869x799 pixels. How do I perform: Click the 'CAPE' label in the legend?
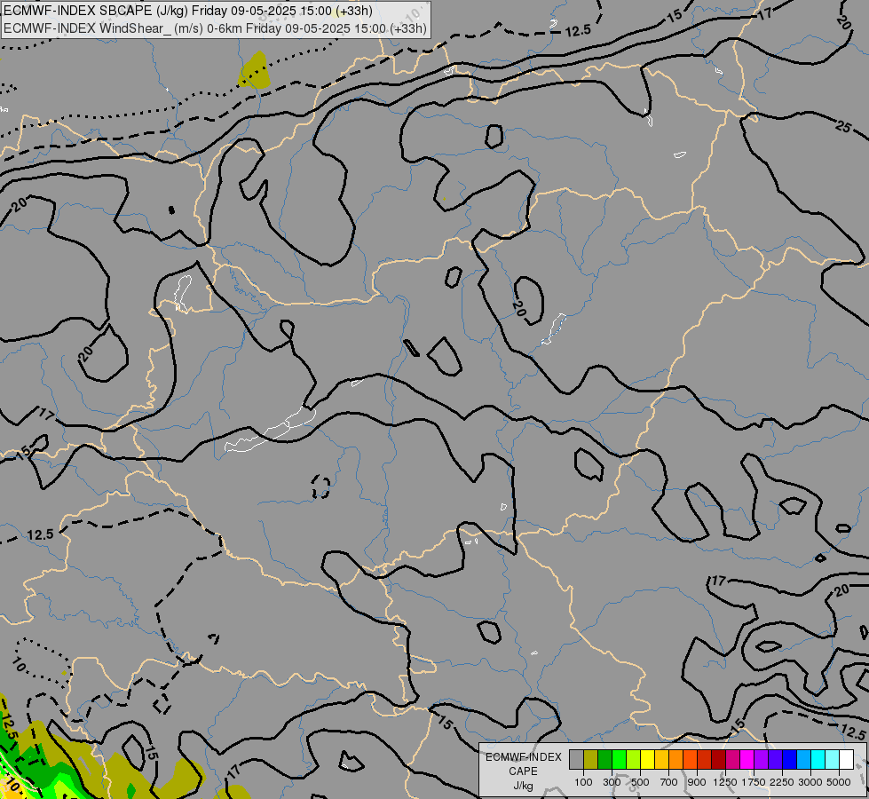(x=523, y=771)
